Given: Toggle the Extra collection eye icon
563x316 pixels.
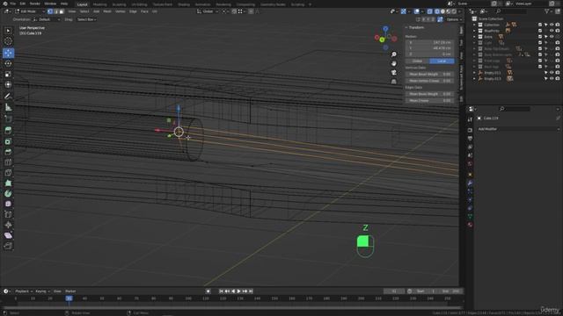Looking at the screenshot, I should point(552,37).
